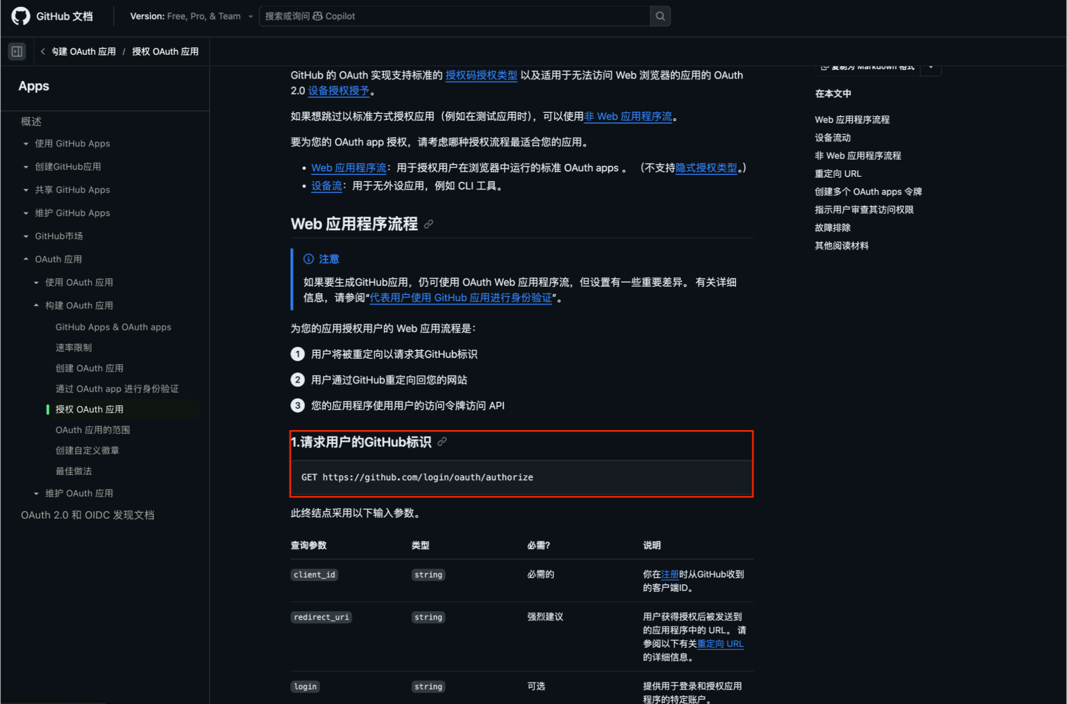
Task: Jump to 创建多个 OAuth apps 令牌 section
Action: click(868, 191)
